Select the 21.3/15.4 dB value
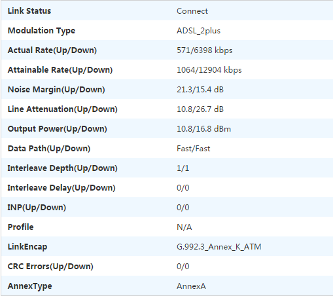333x298 pixels. (200, 90)
